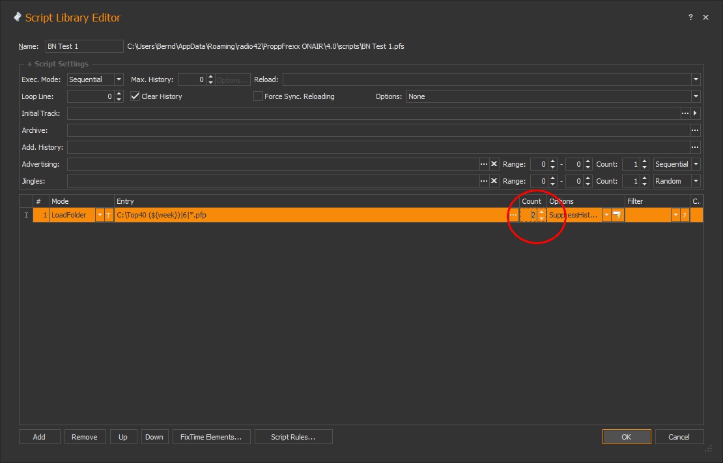Click the lightning icon next to Options column
The width and height of the screenshot is (723, 463).
[x=616, y=215]
